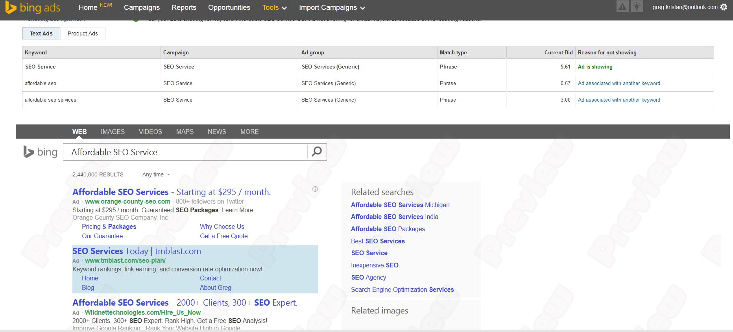733x332 pixels.
Task: Click the 0.67 current bid value
Action: [565, 83]
